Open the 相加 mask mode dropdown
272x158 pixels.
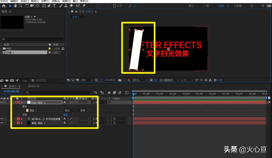coord(70,111)
